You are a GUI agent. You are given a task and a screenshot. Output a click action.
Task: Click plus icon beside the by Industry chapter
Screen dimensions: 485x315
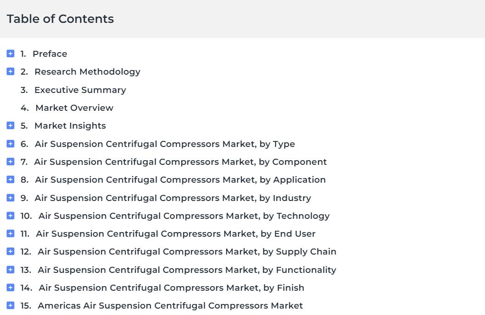click(11, 198)
